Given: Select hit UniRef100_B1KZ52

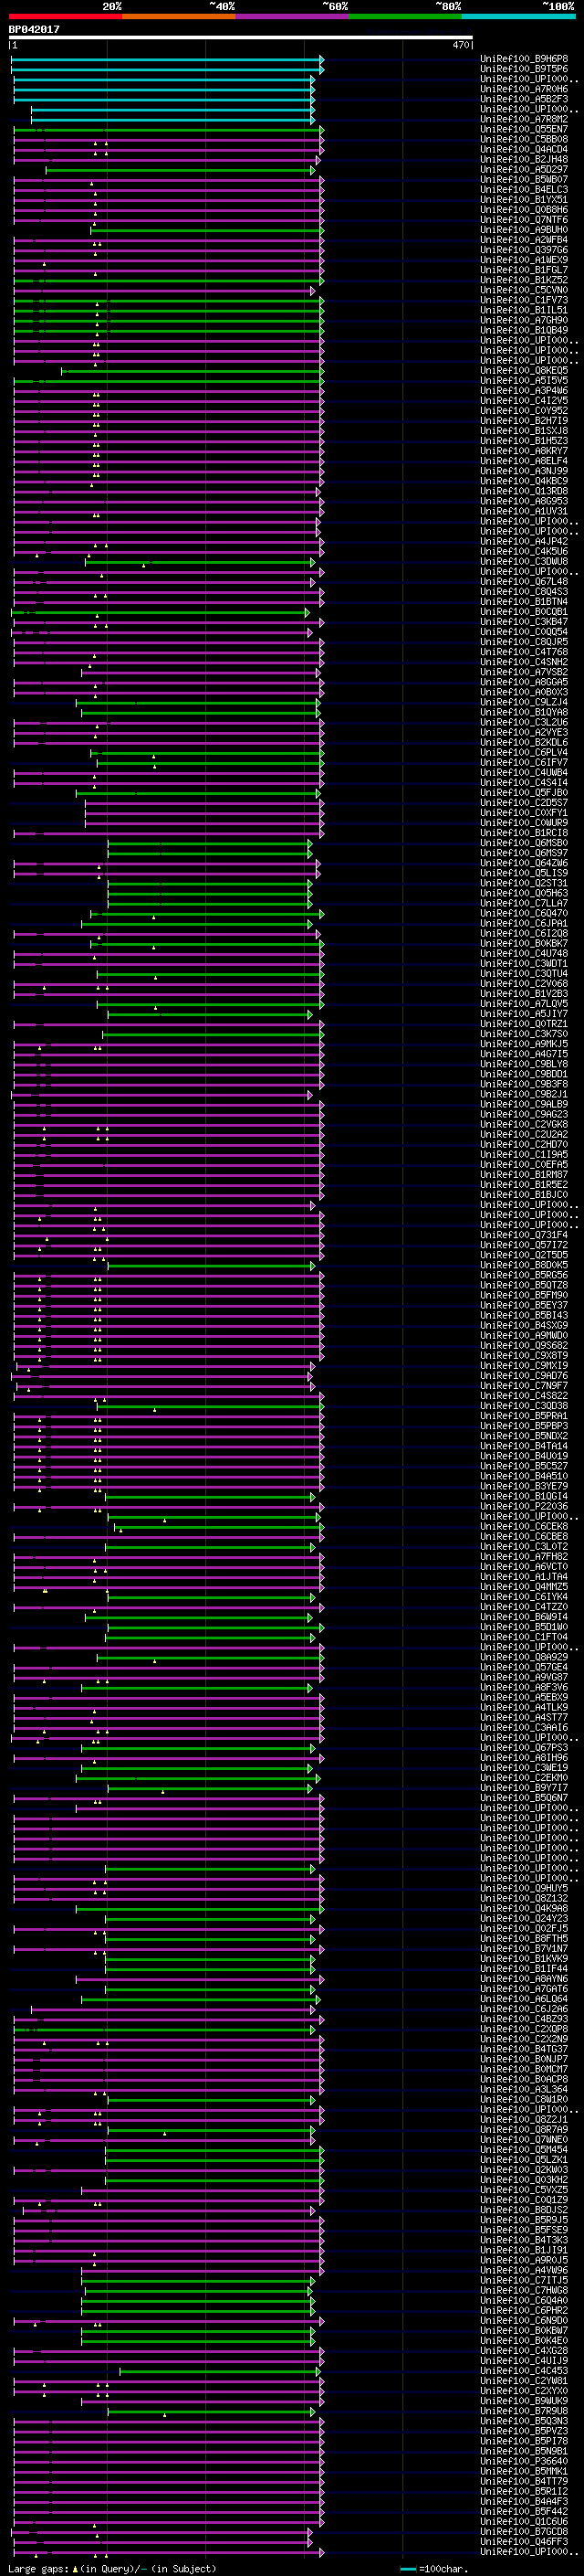Looking at the screenshot, I should click(524, 280).
